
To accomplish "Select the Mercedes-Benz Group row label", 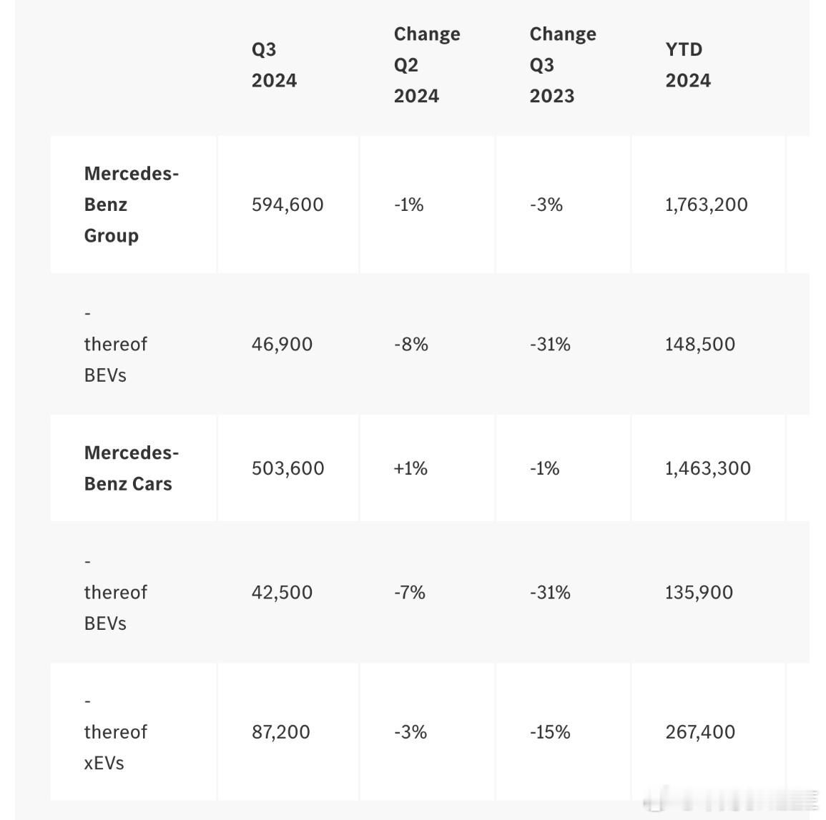I will coord(131,204).
